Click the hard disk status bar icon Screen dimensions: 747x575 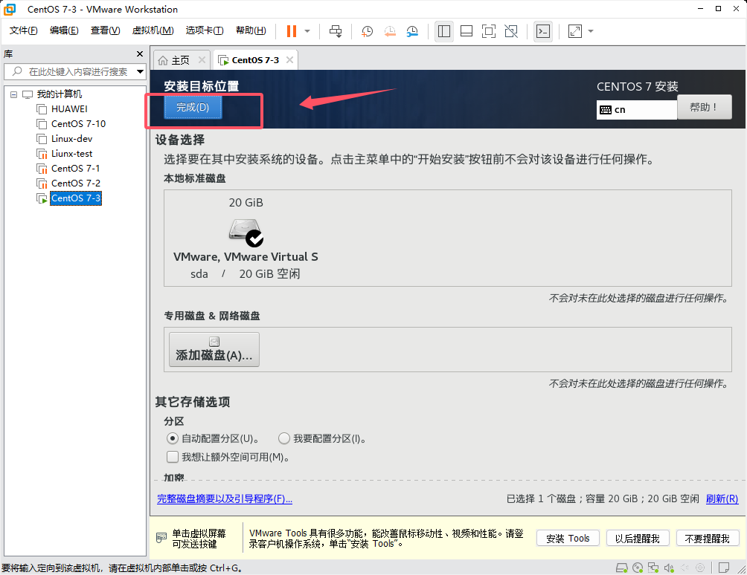[622, 568]
